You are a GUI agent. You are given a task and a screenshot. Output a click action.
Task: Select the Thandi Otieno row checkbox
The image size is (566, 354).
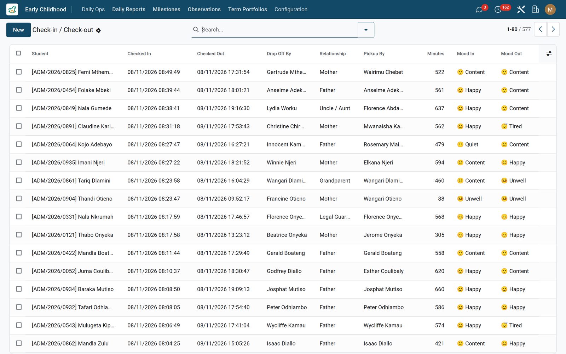point(19,199)
